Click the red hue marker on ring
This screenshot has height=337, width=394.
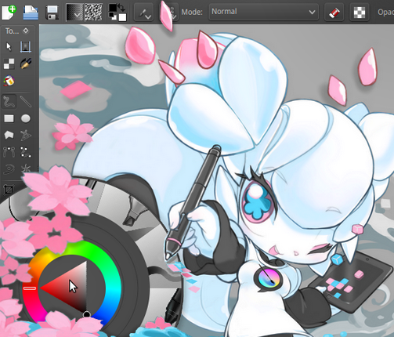pos(30,288)
